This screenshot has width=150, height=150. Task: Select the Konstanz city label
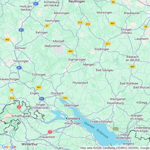73,118
